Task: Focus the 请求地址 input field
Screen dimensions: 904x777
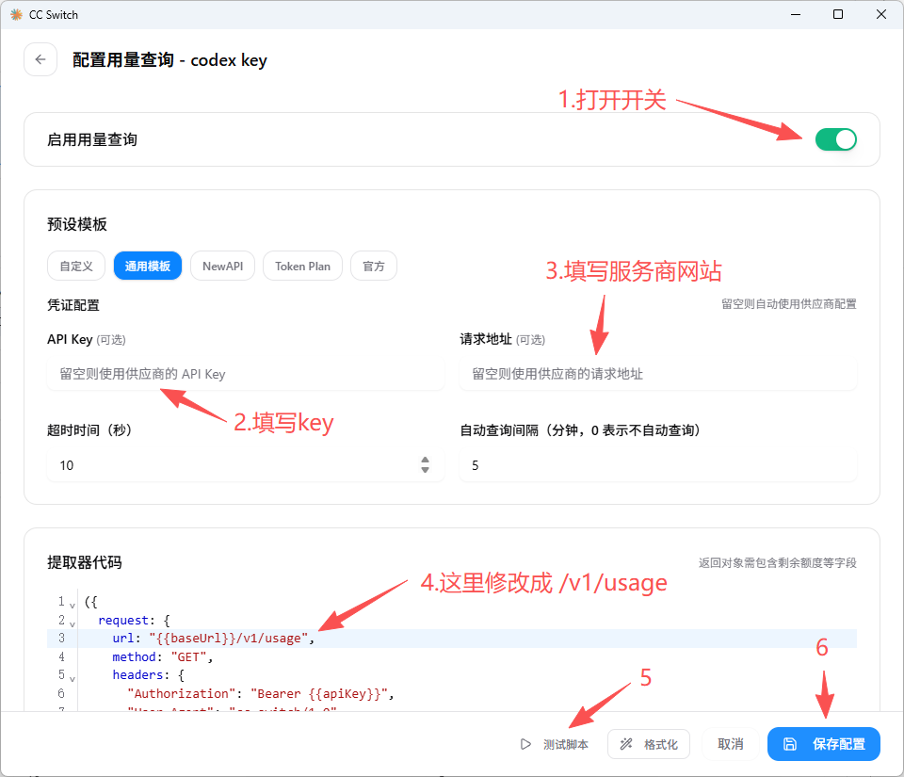Action: click(x=658, y=374)
